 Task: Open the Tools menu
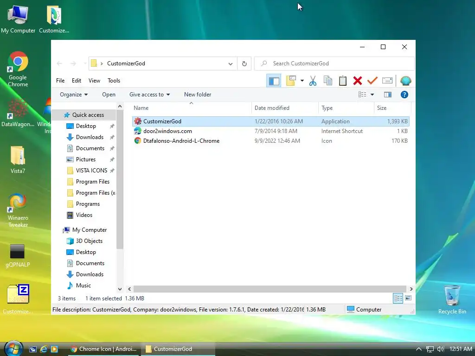click(114, 81)
